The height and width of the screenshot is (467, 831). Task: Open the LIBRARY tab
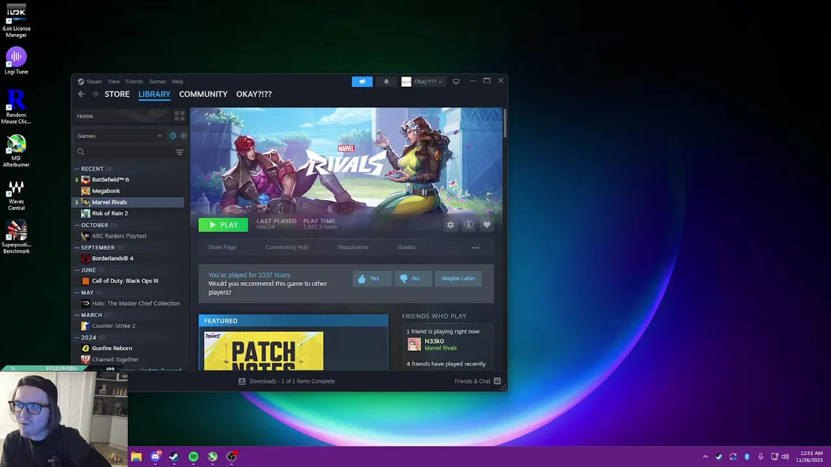point(154,94)
